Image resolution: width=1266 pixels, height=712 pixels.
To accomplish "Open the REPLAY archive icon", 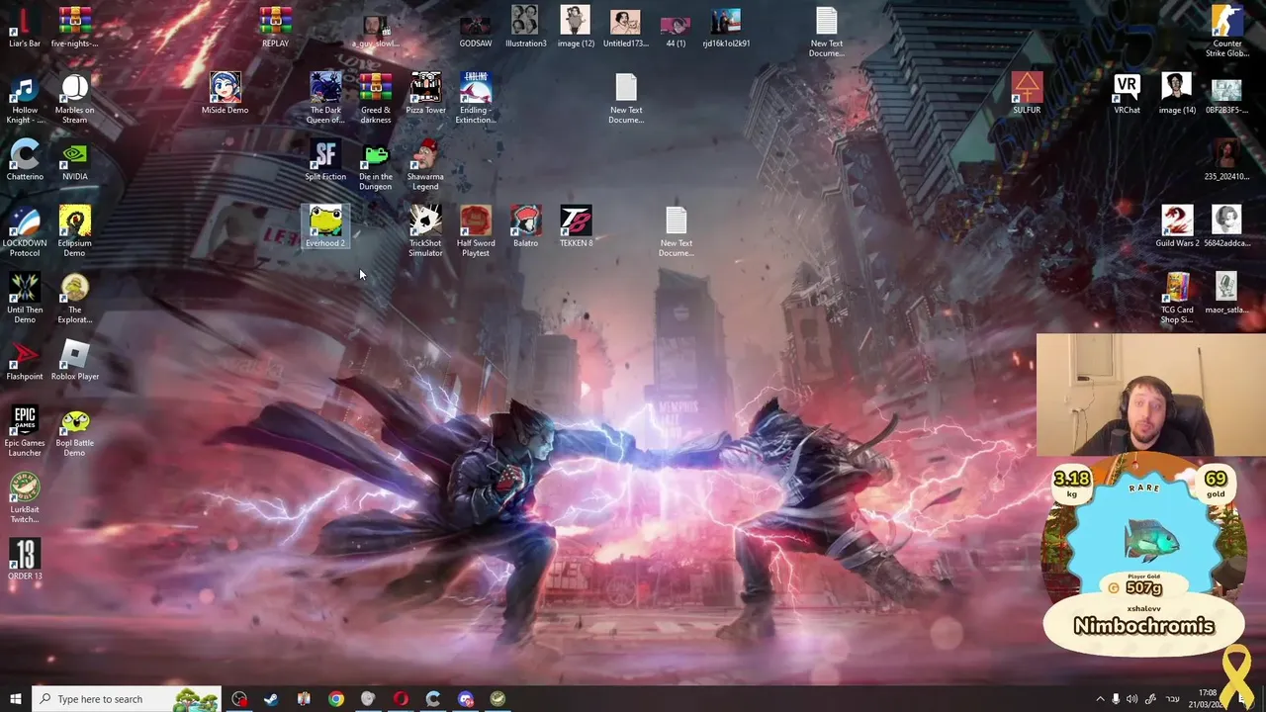I will click(x=275, y=28).
